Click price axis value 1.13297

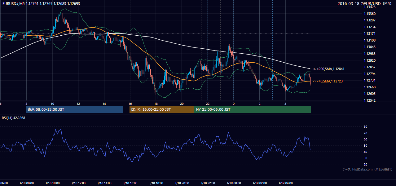pos(370,20)
